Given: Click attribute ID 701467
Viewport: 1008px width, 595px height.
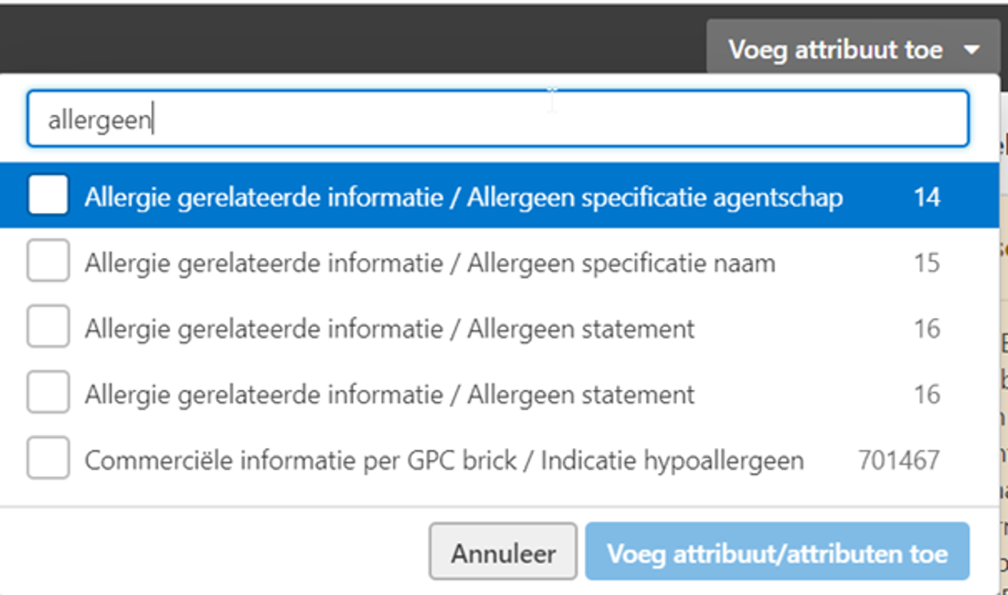Looking at the screenshot, I should (x=898, y=461).
